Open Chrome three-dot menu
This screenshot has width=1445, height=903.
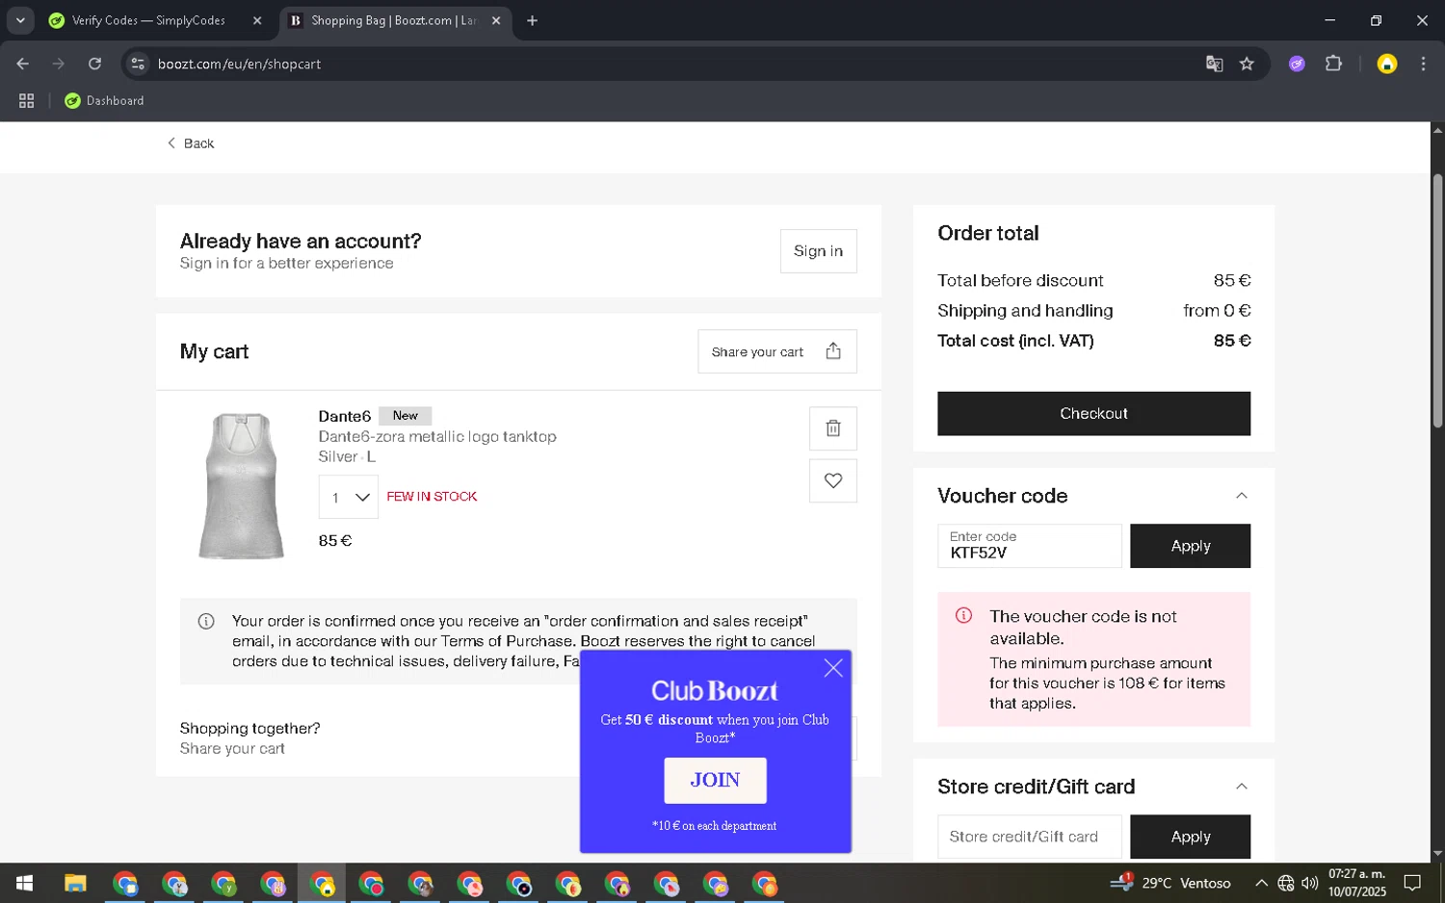tap(1423, 64)
